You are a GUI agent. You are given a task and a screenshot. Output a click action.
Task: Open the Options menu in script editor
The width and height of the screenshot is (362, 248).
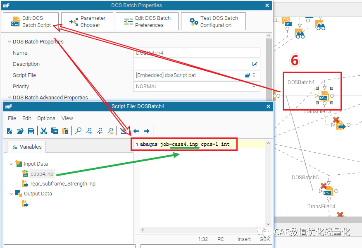tap(46, 118)
